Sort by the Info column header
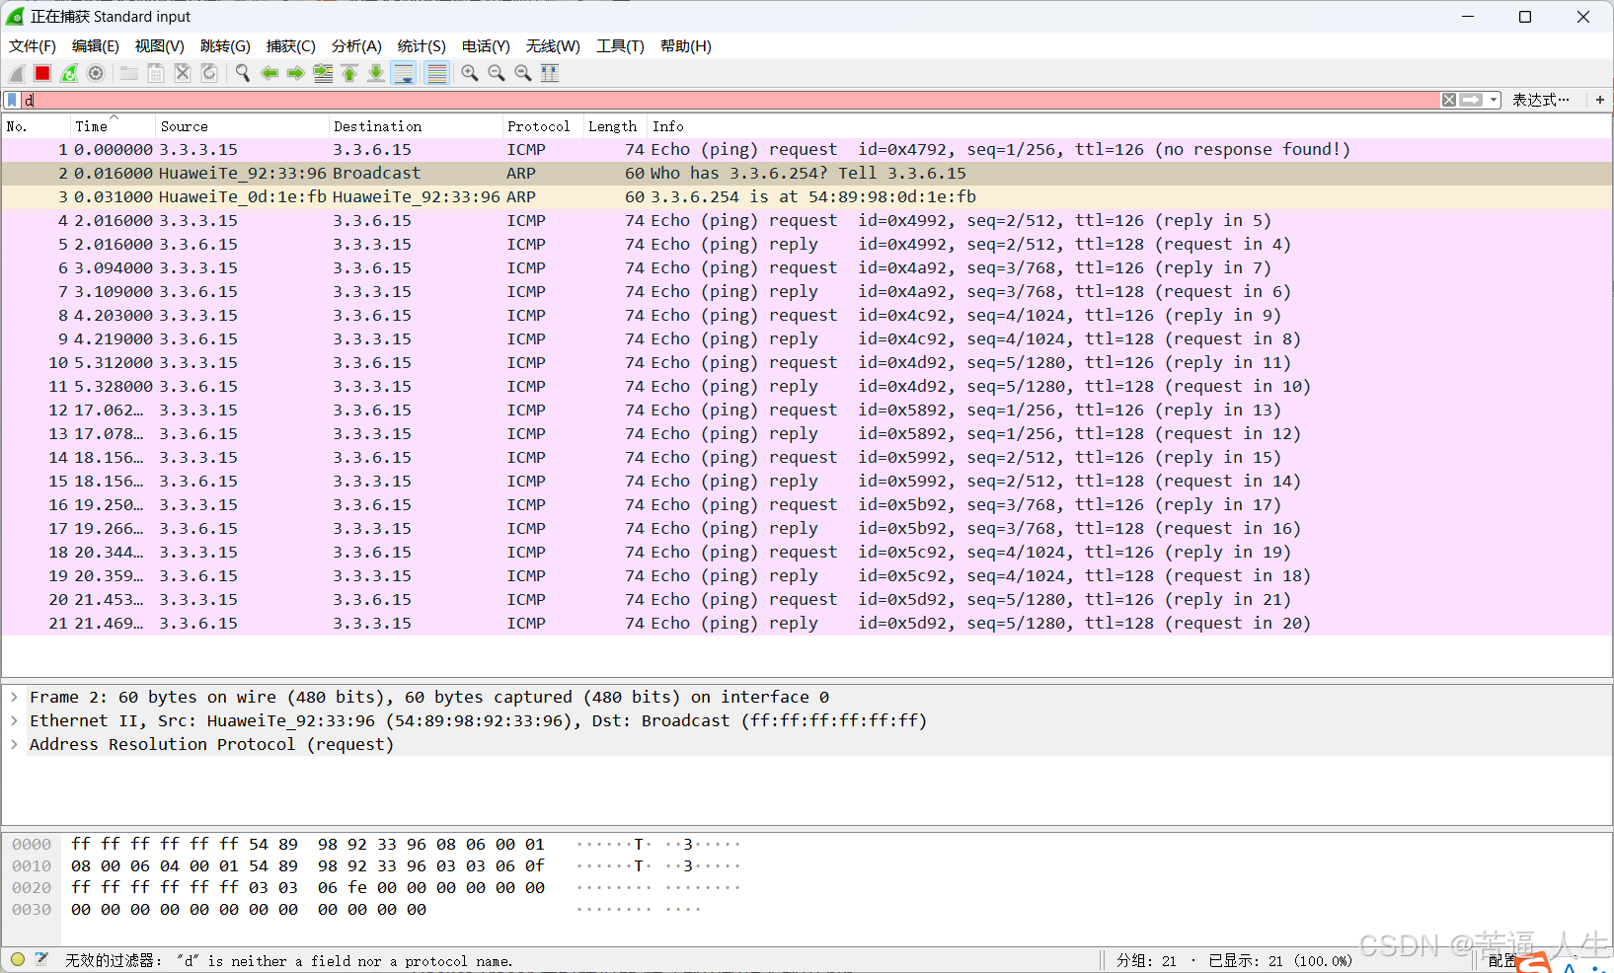This screenshot has width=1614, height=973. [x=1129, y=126]
